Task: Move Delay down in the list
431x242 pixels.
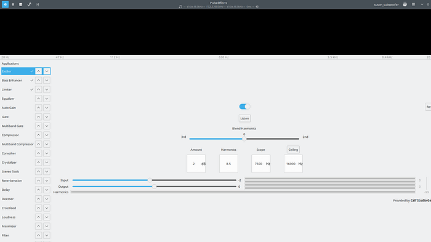Action: [x=47, y=190]
